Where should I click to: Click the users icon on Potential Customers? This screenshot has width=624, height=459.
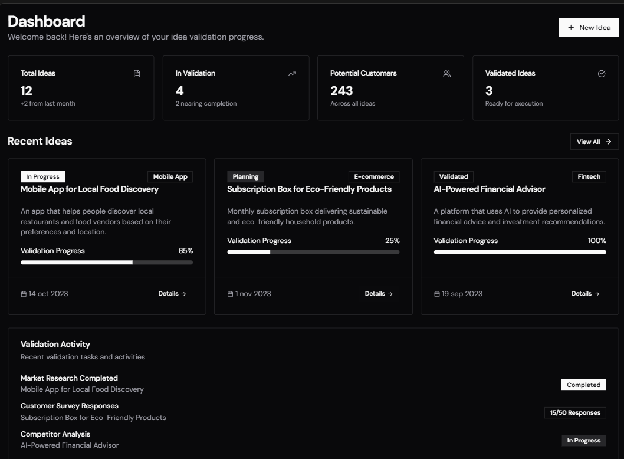[447, 74]
